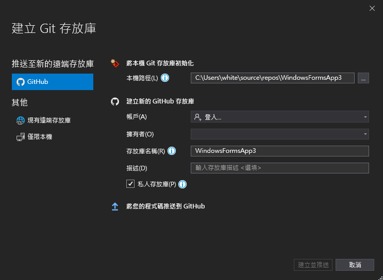Browse for local path with ... button
The image size is (383, 280).
pyautogui.click(x=363, y=78)
